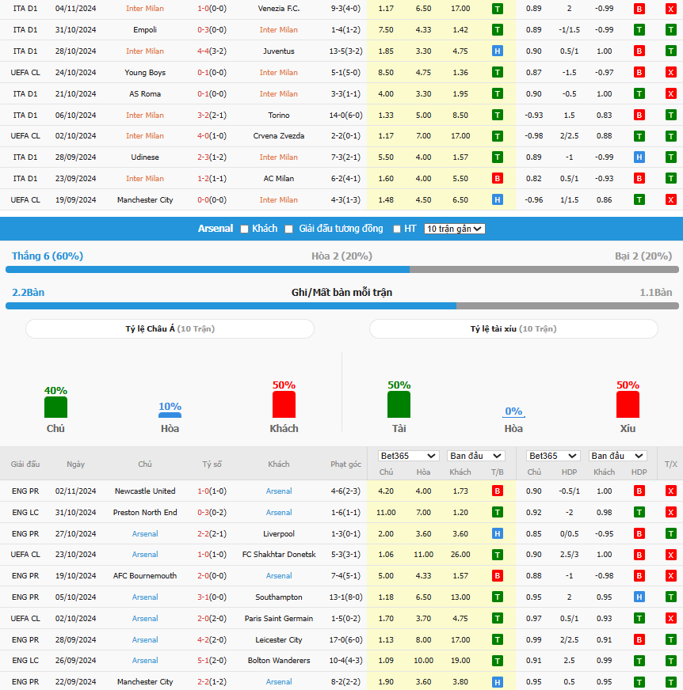Check the HT checkbox in the Arsenal bar
The image size is (683, 690).
(x=397, y=229)
